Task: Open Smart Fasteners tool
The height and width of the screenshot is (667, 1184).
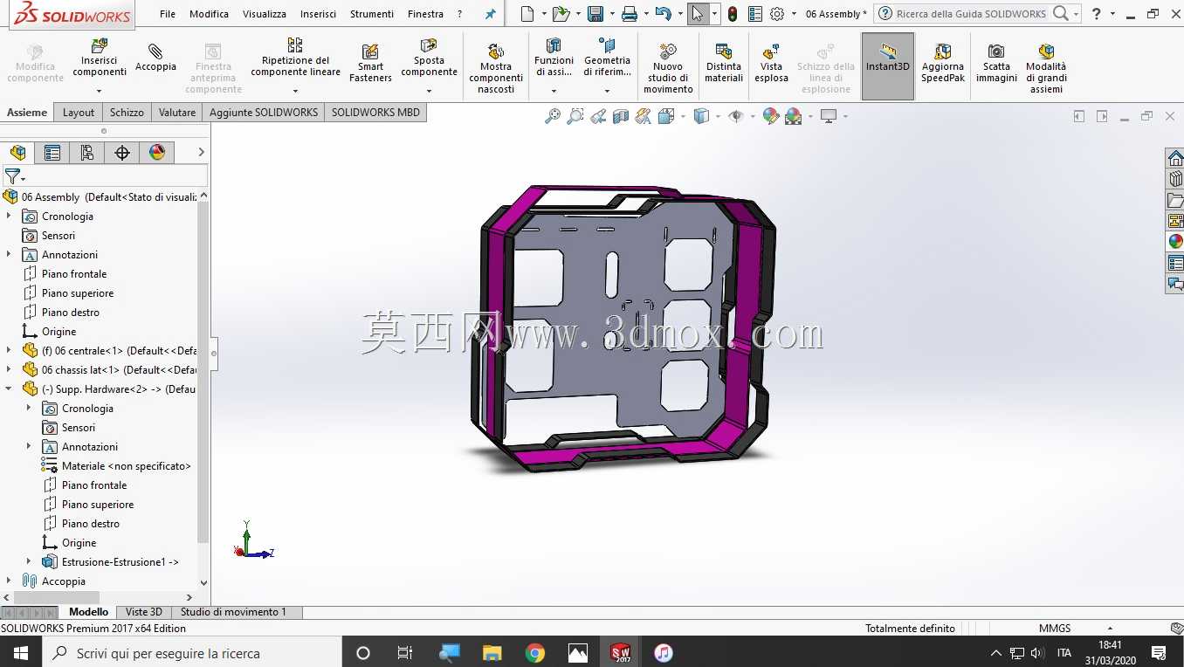Action: (x=370, y=63)
